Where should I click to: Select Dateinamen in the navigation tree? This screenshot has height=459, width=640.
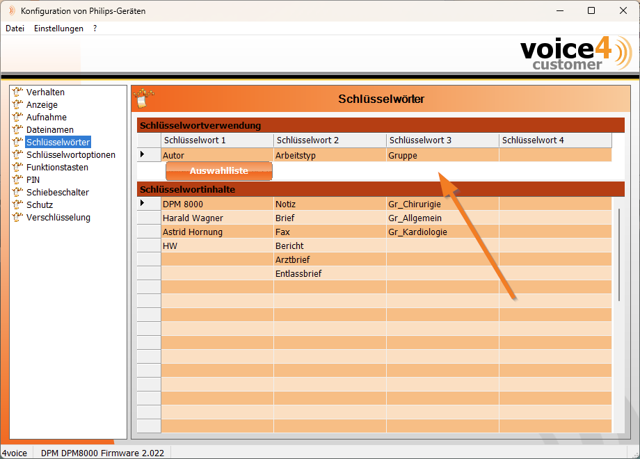50,130
